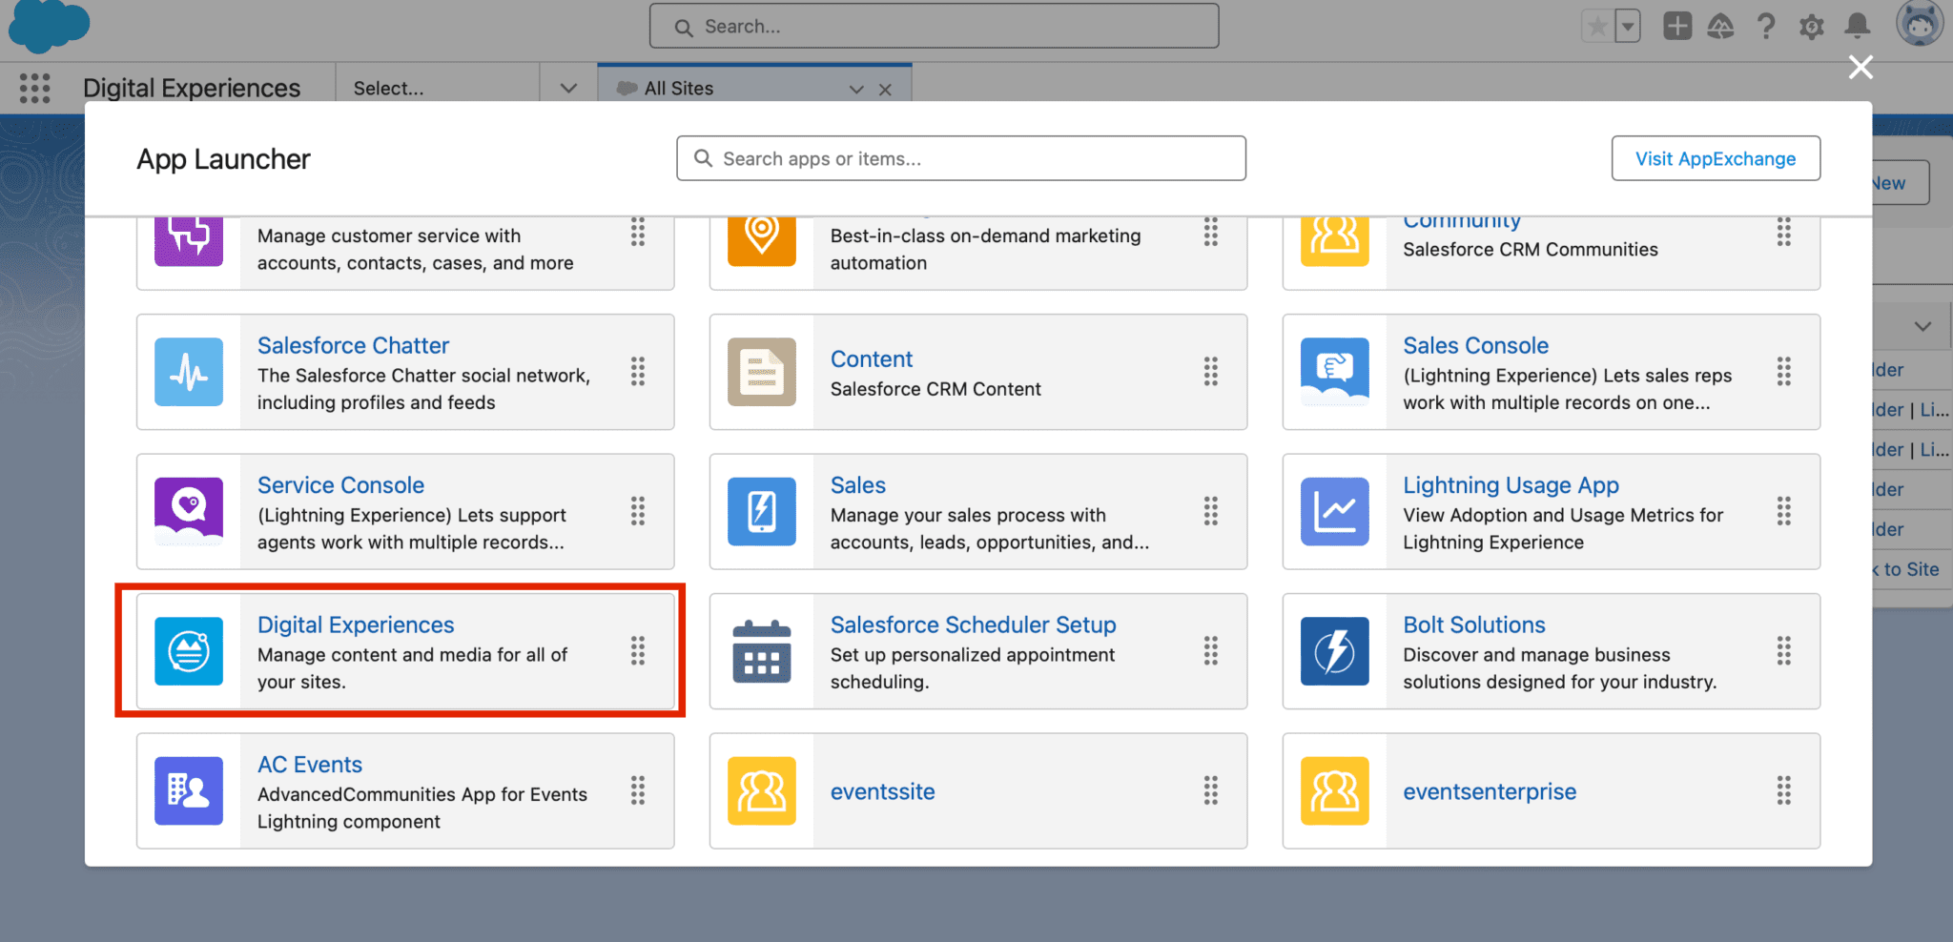Click the Digital Experiences header label
This screenshot has width=1953, height=942.
click(x=193, y=88)
